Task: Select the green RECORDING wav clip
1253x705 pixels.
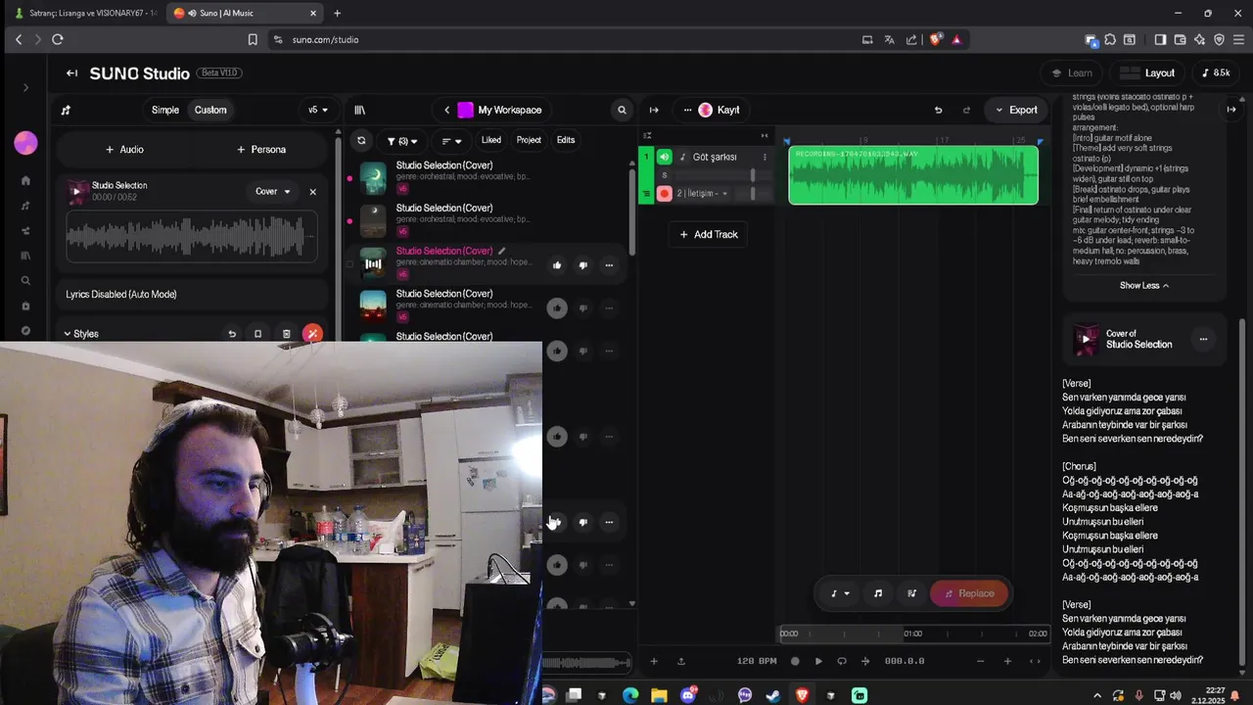Action: [x=913, y=175]
